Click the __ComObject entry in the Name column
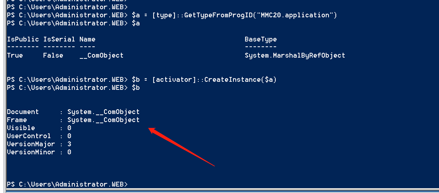 101,55
